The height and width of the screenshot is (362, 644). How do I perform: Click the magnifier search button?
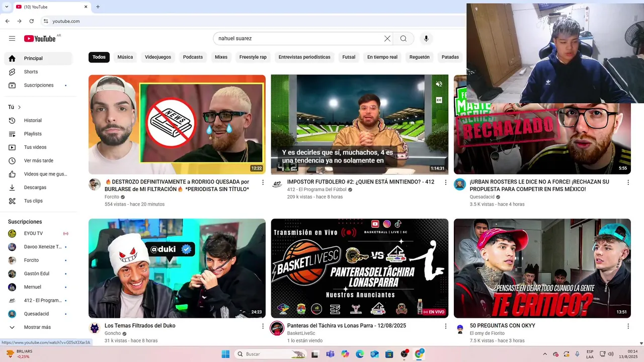point(404,39)
